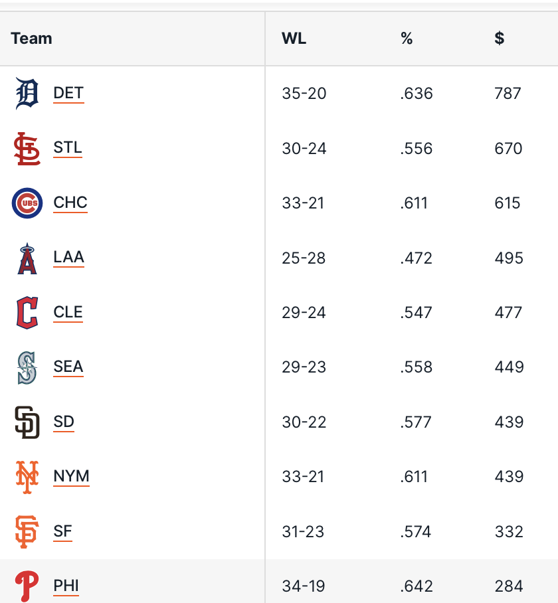Click the San Diego Padres logo

pos(27,422)
